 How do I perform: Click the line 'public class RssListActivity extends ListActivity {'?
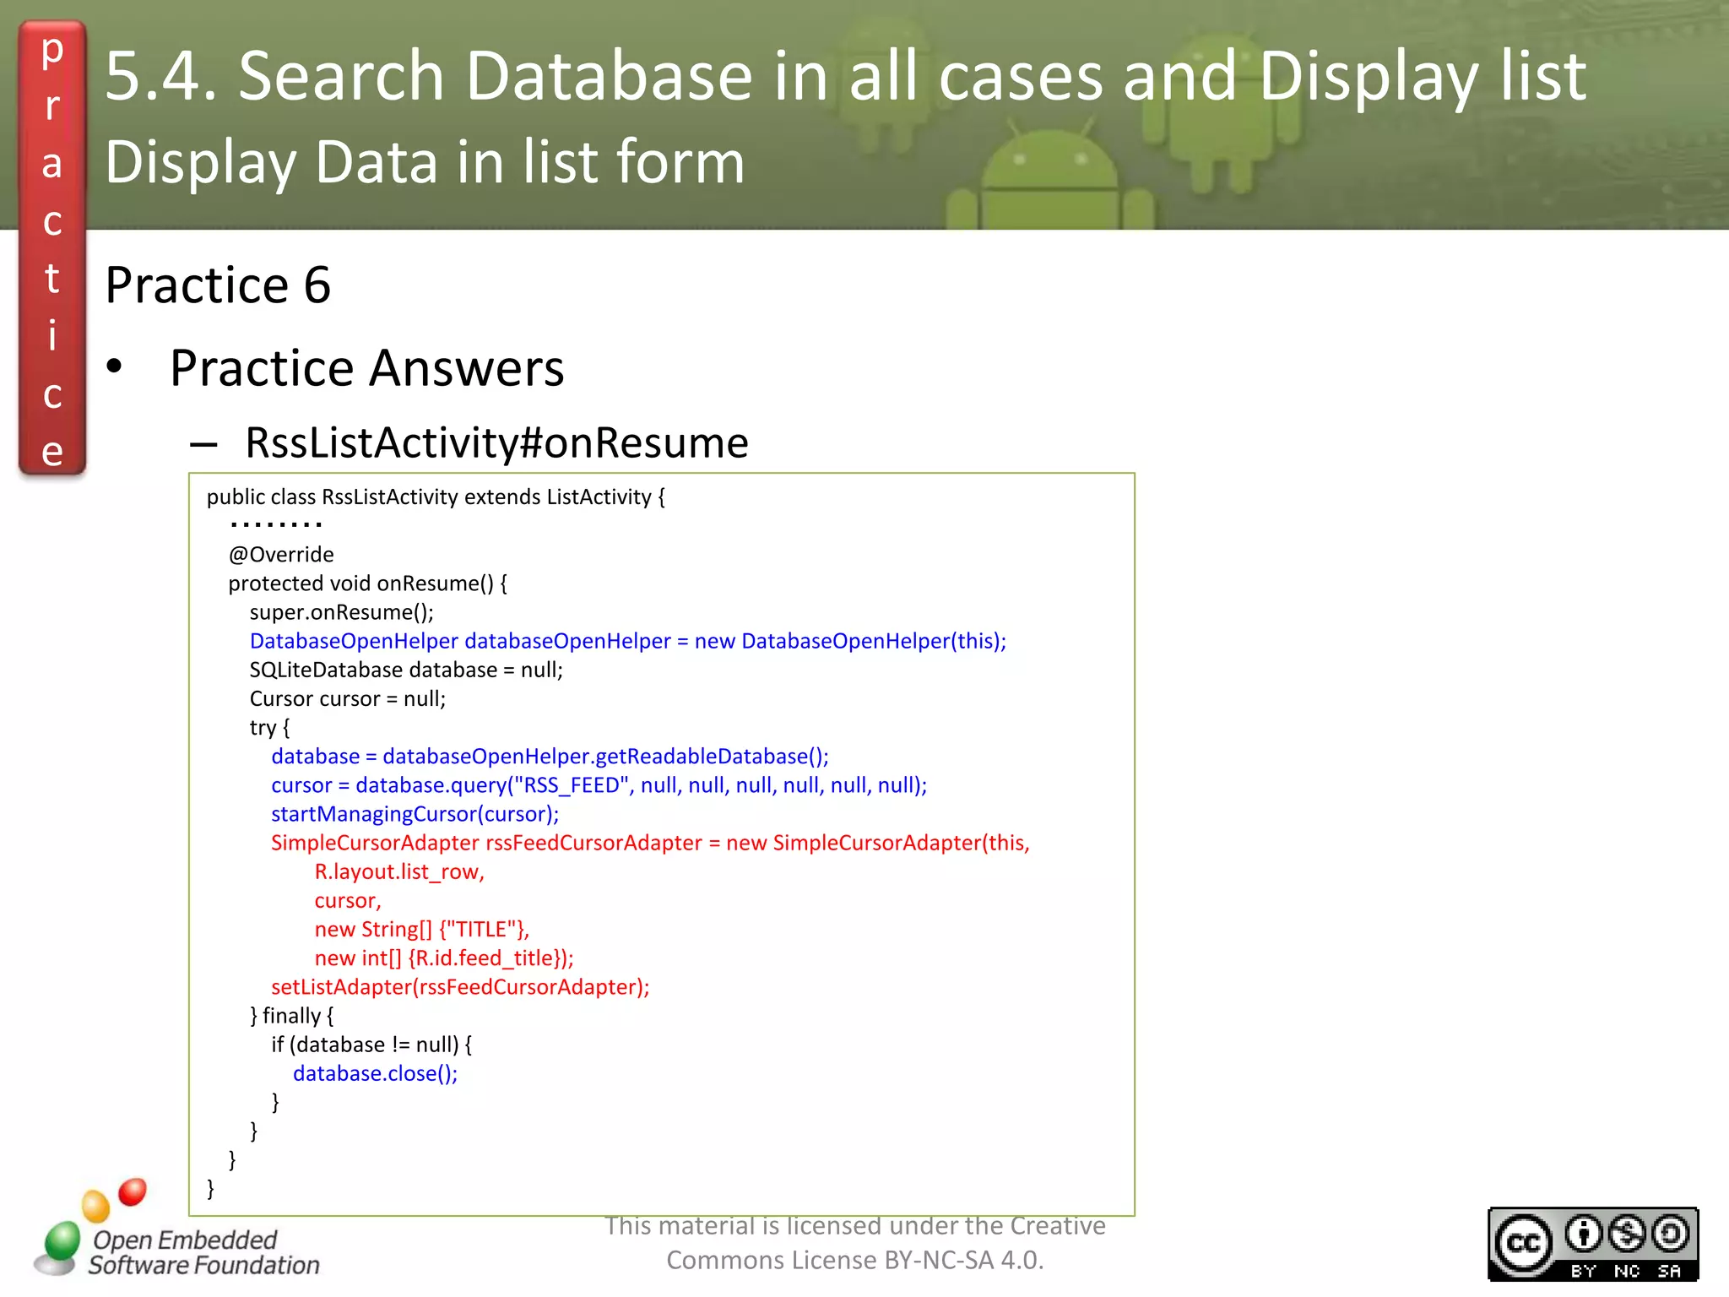pos(436,497)
